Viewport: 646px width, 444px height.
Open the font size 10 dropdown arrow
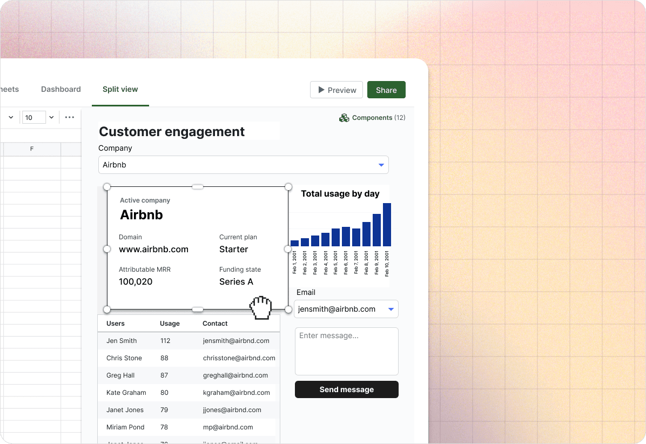click(51, 117)
